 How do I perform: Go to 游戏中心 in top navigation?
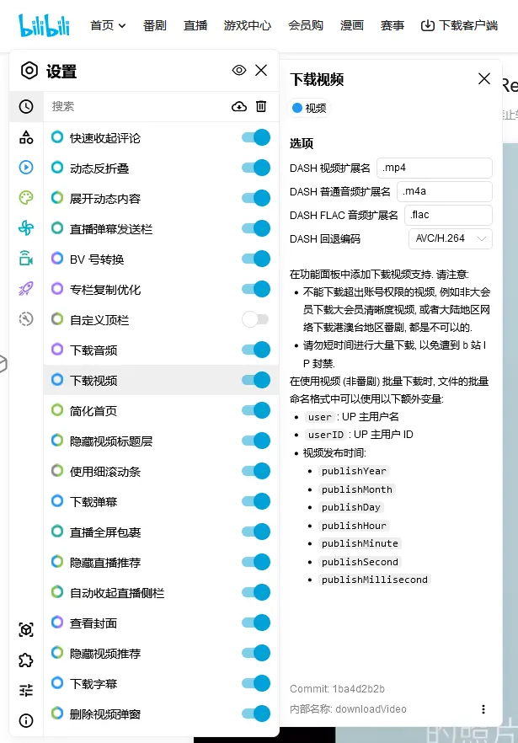tap(248, 25)
